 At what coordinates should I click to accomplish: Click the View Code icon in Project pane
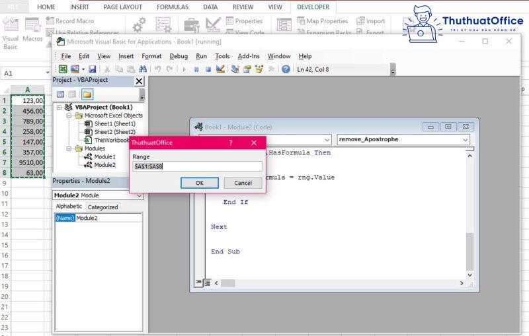[x=60, y=94]
